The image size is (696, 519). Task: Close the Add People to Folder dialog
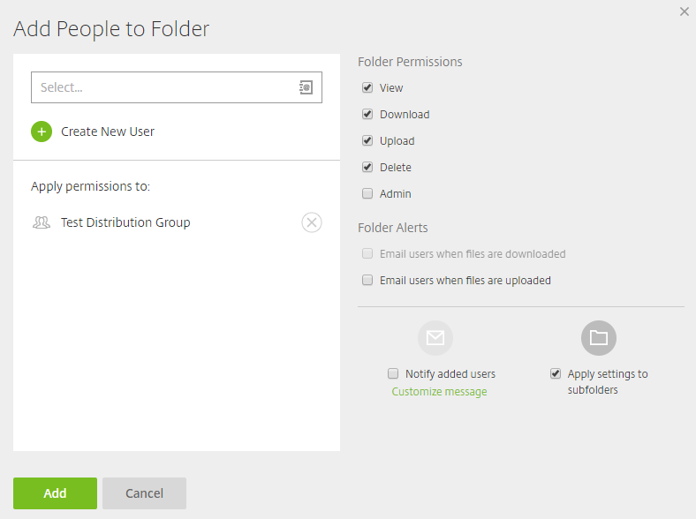point(684,11)
